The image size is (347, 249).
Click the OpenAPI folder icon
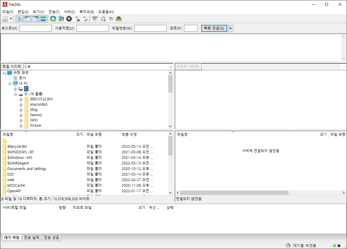pos(4,191)
